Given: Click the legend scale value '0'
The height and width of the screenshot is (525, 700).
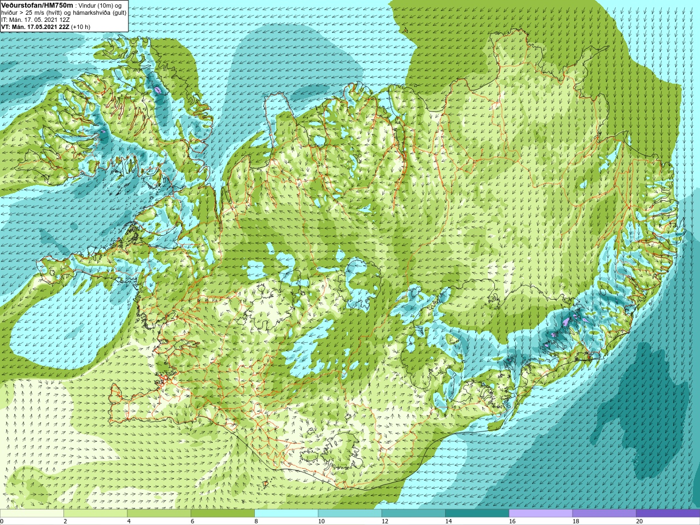Looking at the screenshot, I should click(2, 521).
